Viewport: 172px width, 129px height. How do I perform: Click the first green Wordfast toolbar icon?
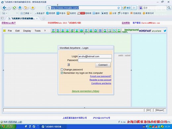(53, 31)
